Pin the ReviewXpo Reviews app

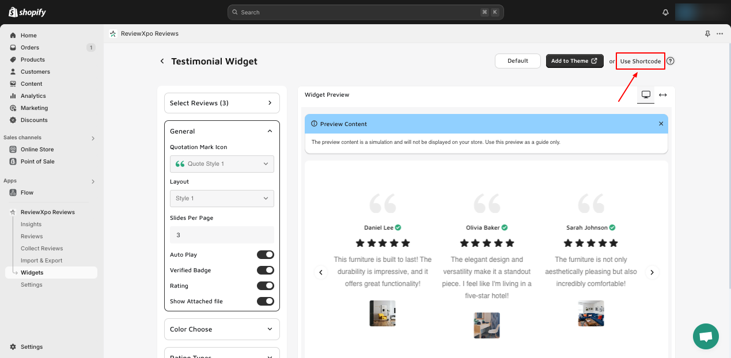(707, 34)
